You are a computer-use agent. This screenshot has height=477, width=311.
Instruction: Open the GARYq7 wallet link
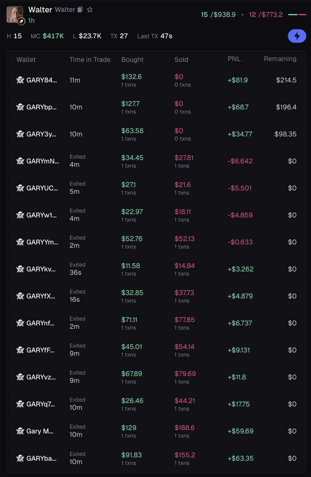coord(41,404)
